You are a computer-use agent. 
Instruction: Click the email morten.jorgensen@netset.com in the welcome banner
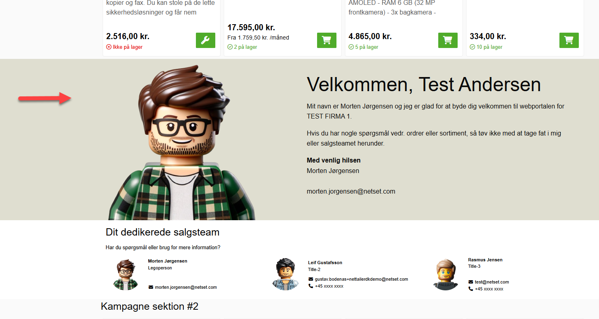[351, 192]
